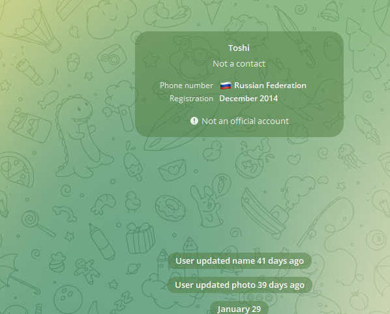Viewport: 390px width, 314px height.
Task: Click the Phone number label
Action: pyautogui.click(x=187, y=86)
